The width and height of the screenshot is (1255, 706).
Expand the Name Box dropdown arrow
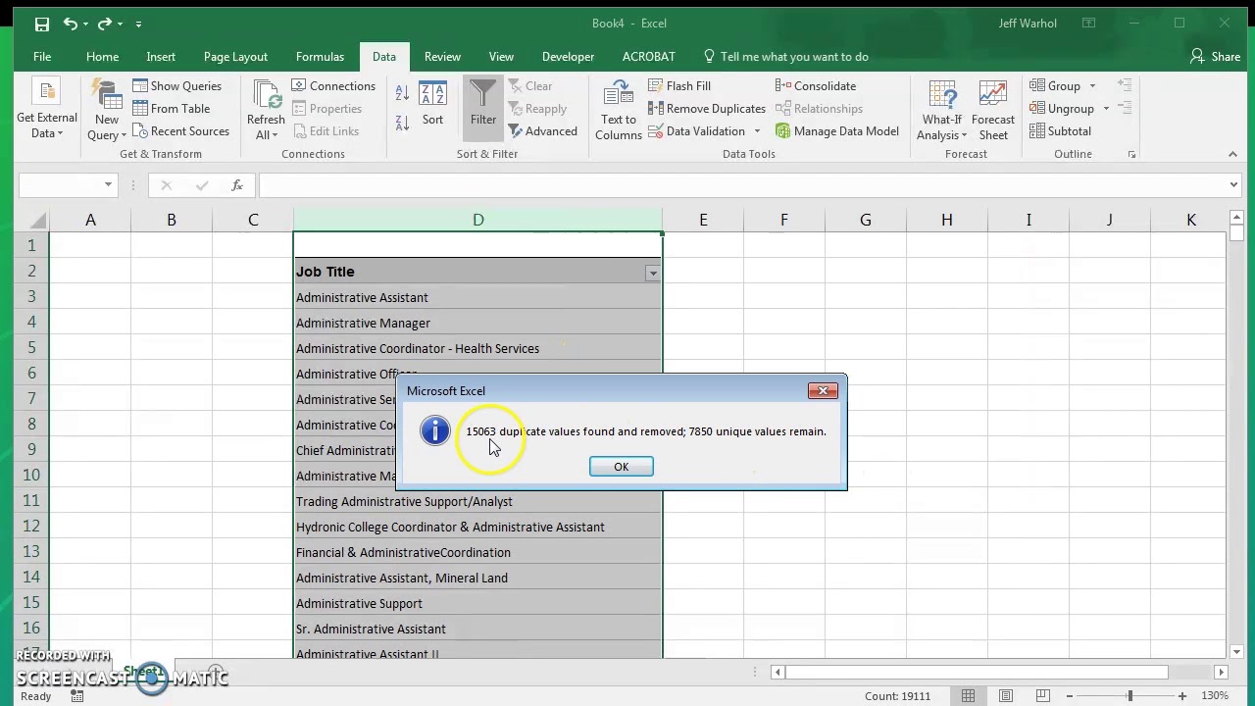pos(108,185)
